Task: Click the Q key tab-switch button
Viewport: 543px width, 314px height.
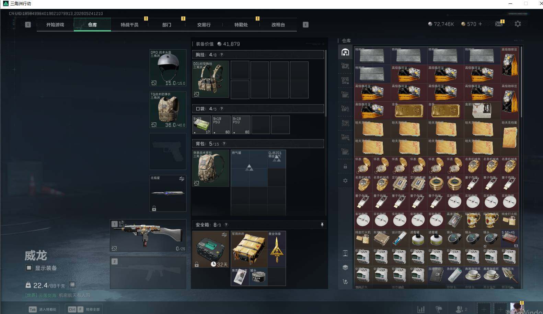Action: [28, 25]
